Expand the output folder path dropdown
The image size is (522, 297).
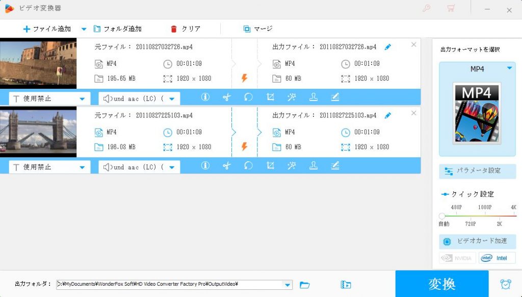click(x=288, y=285)
